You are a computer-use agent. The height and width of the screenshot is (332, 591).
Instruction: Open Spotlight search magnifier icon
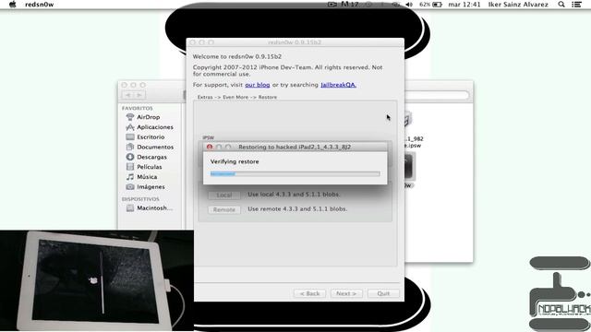561,5
